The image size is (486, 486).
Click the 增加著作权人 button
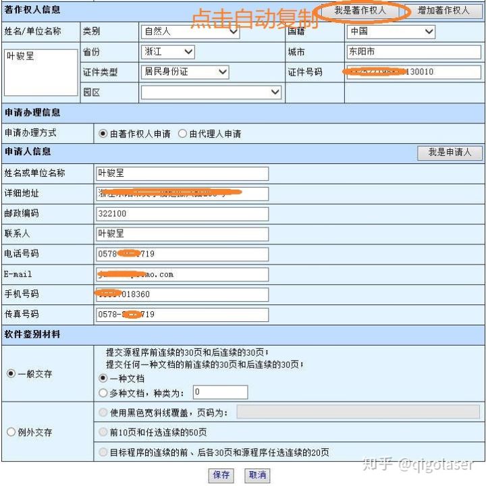[x=443, y=11]
